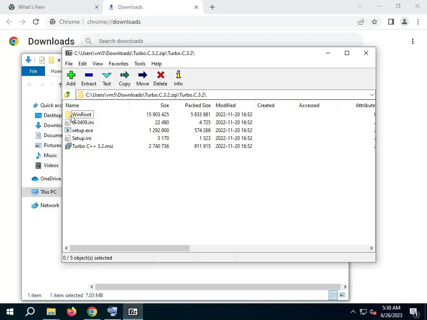Open the Windows Start menu
This screenshot has width=427, height=320.
10,312
